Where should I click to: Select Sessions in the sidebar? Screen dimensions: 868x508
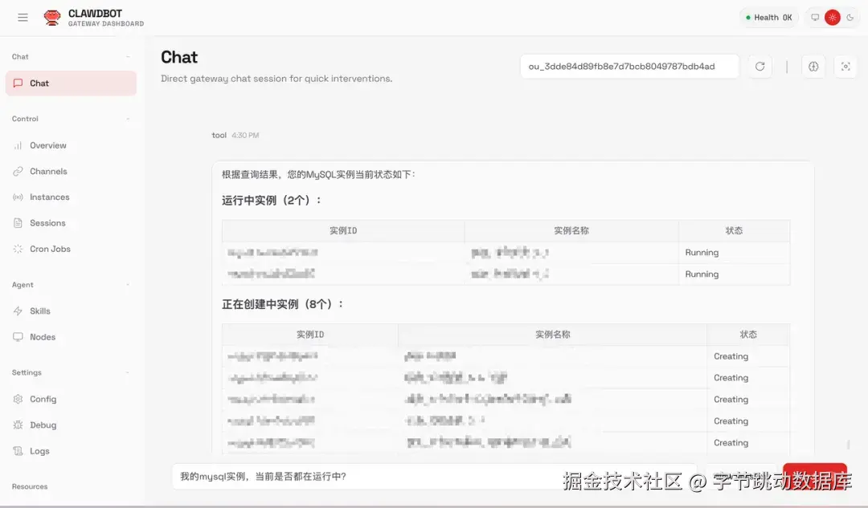[71, 223]
